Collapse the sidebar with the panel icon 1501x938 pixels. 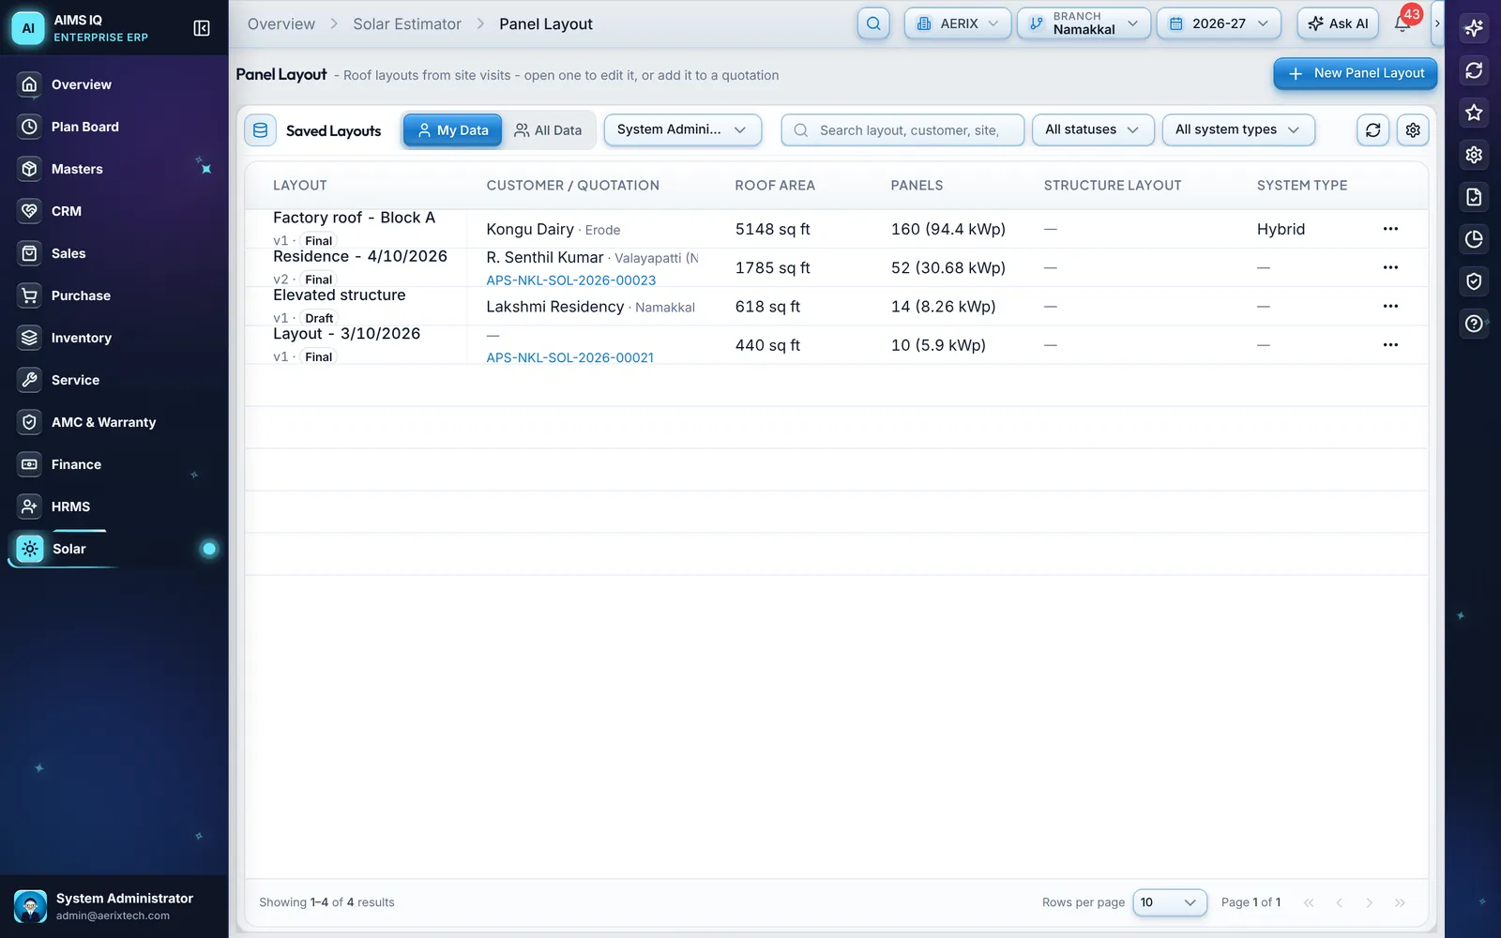tap(201, 28)
